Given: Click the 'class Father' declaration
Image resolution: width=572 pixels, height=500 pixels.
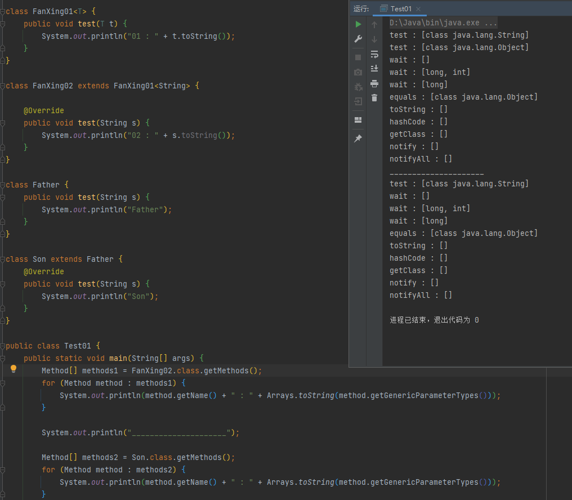Looking at the screenshot, I should click(x=37, y=185).
